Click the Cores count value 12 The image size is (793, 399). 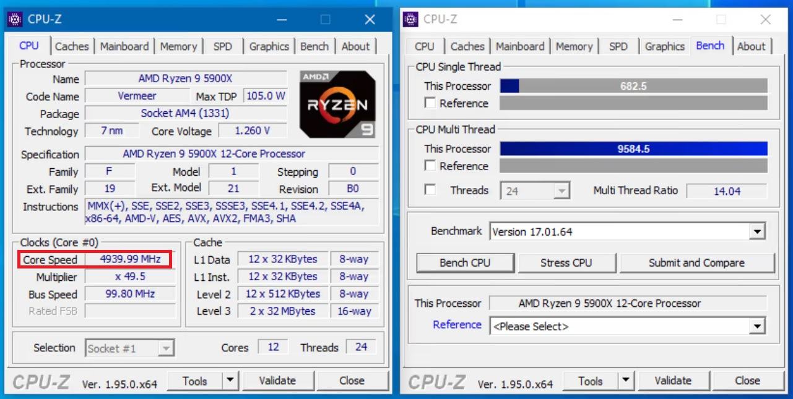coord(274,347)
